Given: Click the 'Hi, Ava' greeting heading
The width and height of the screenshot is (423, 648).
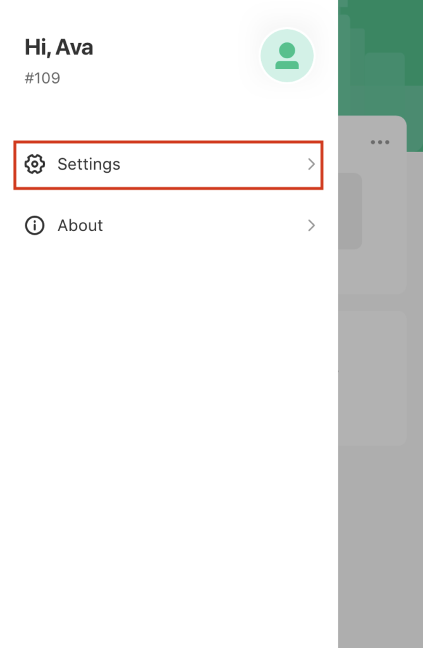Looking at the screenshot, I should (x=59, y=47).
